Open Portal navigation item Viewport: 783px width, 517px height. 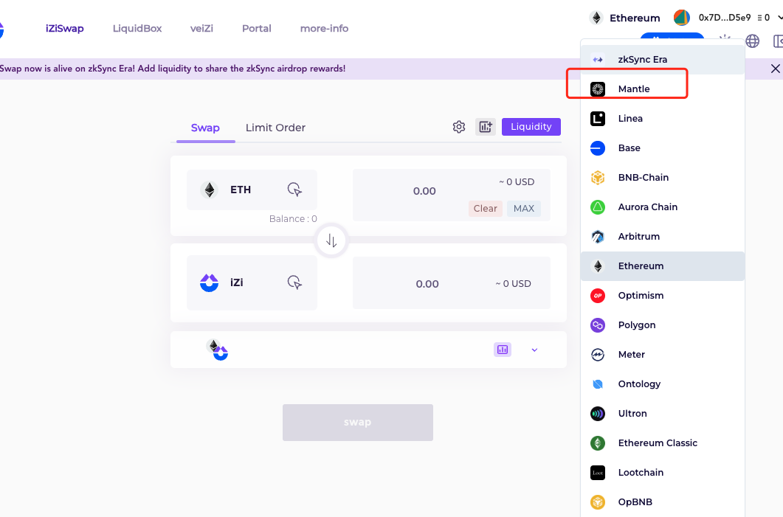click(257, 29)
